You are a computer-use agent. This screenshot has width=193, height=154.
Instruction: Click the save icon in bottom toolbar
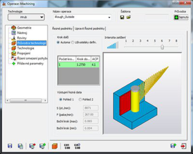[x=10, y=146]
